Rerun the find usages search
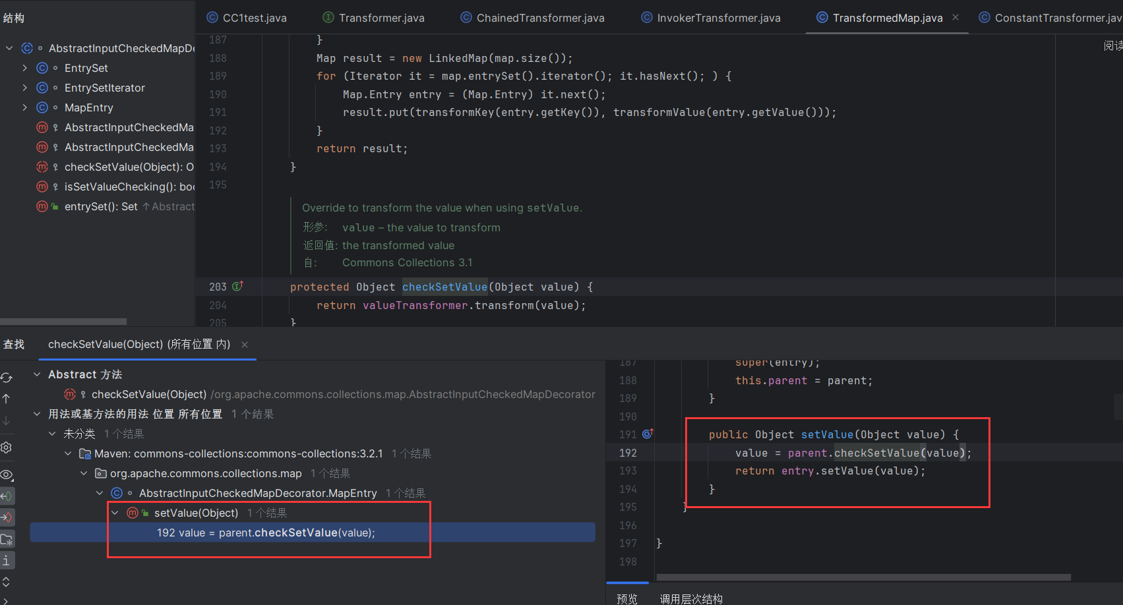 tap(7, 378)
